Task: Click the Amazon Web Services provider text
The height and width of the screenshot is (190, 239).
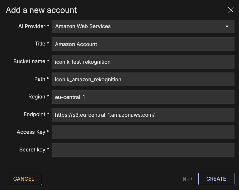Action: coord(83,26)
